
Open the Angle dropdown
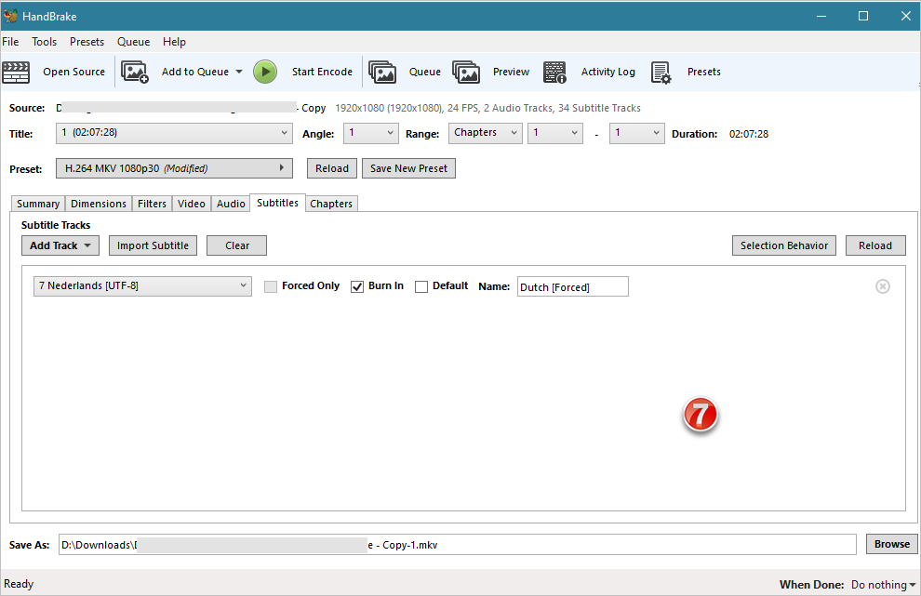tap(370, 133)
